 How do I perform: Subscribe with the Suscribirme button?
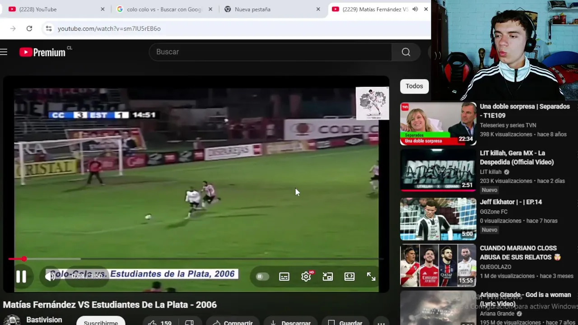tap(101, 322)
